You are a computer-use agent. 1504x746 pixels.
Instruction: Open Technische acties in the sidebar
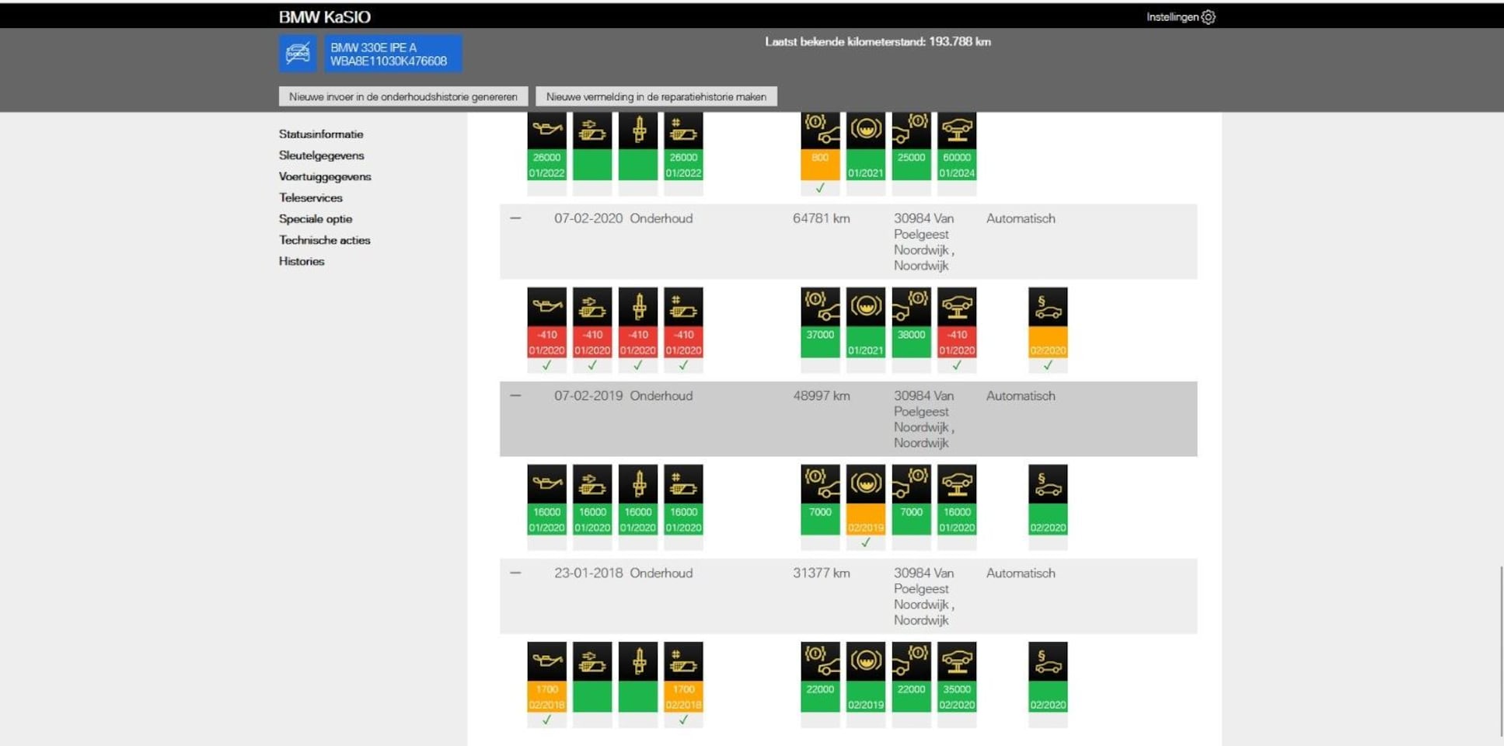click(324, 240)
